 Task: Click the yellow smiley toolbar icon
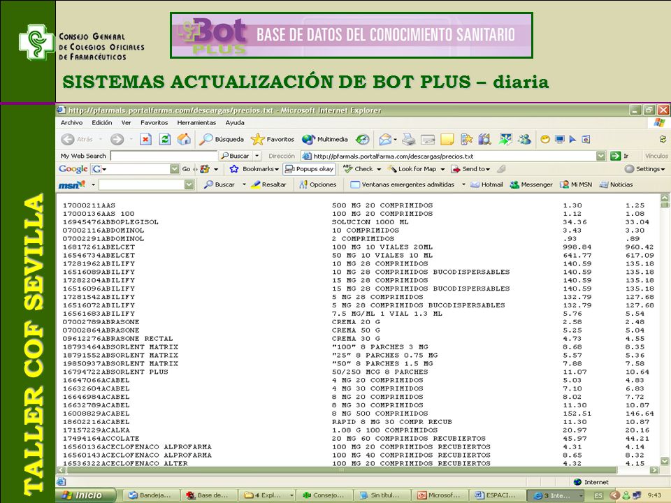click(544, 139)
